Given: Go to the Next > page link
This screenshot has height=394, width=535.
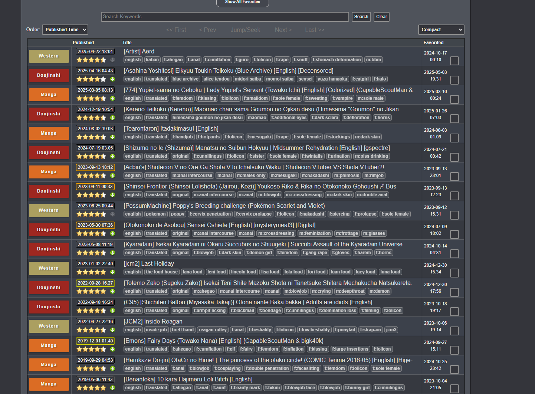Looking at the screenshot, I should click(283, 30).
